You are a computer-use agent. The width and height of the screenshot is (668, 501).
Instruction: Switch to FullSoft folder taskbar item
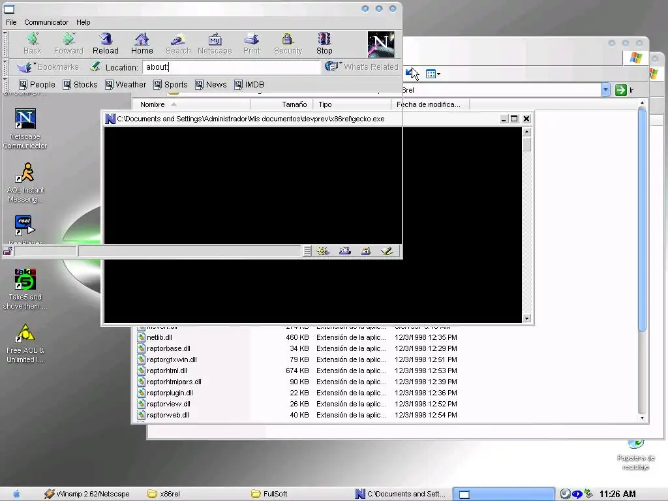[x=269, y=494]
